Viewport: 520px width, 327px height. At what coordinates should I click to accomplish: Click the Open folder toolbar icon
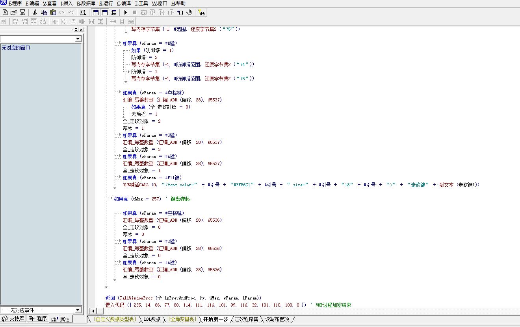tap(14, 13)
